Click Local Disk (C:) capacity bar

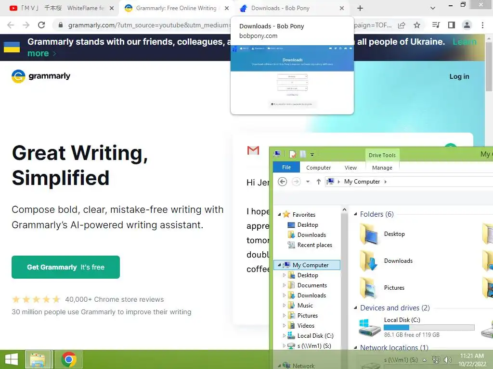pos(429,327)
